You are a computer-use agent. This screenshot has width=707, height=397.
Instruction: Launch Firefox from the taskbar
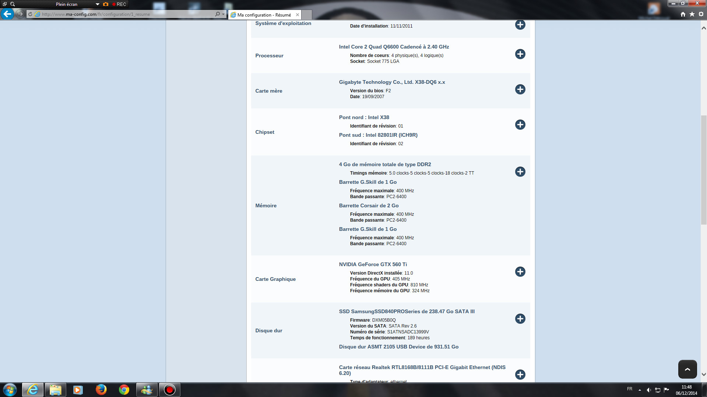click(101, 390)
